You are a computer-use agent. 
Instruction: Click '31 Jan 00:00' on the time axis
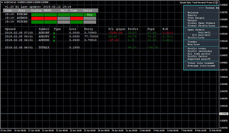coord(132,130)
